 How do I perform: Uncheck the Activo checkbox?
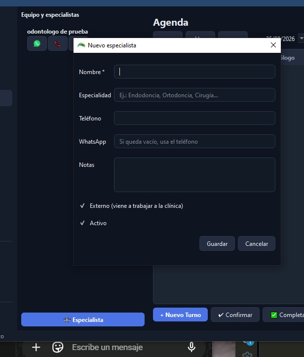(82, 223)
